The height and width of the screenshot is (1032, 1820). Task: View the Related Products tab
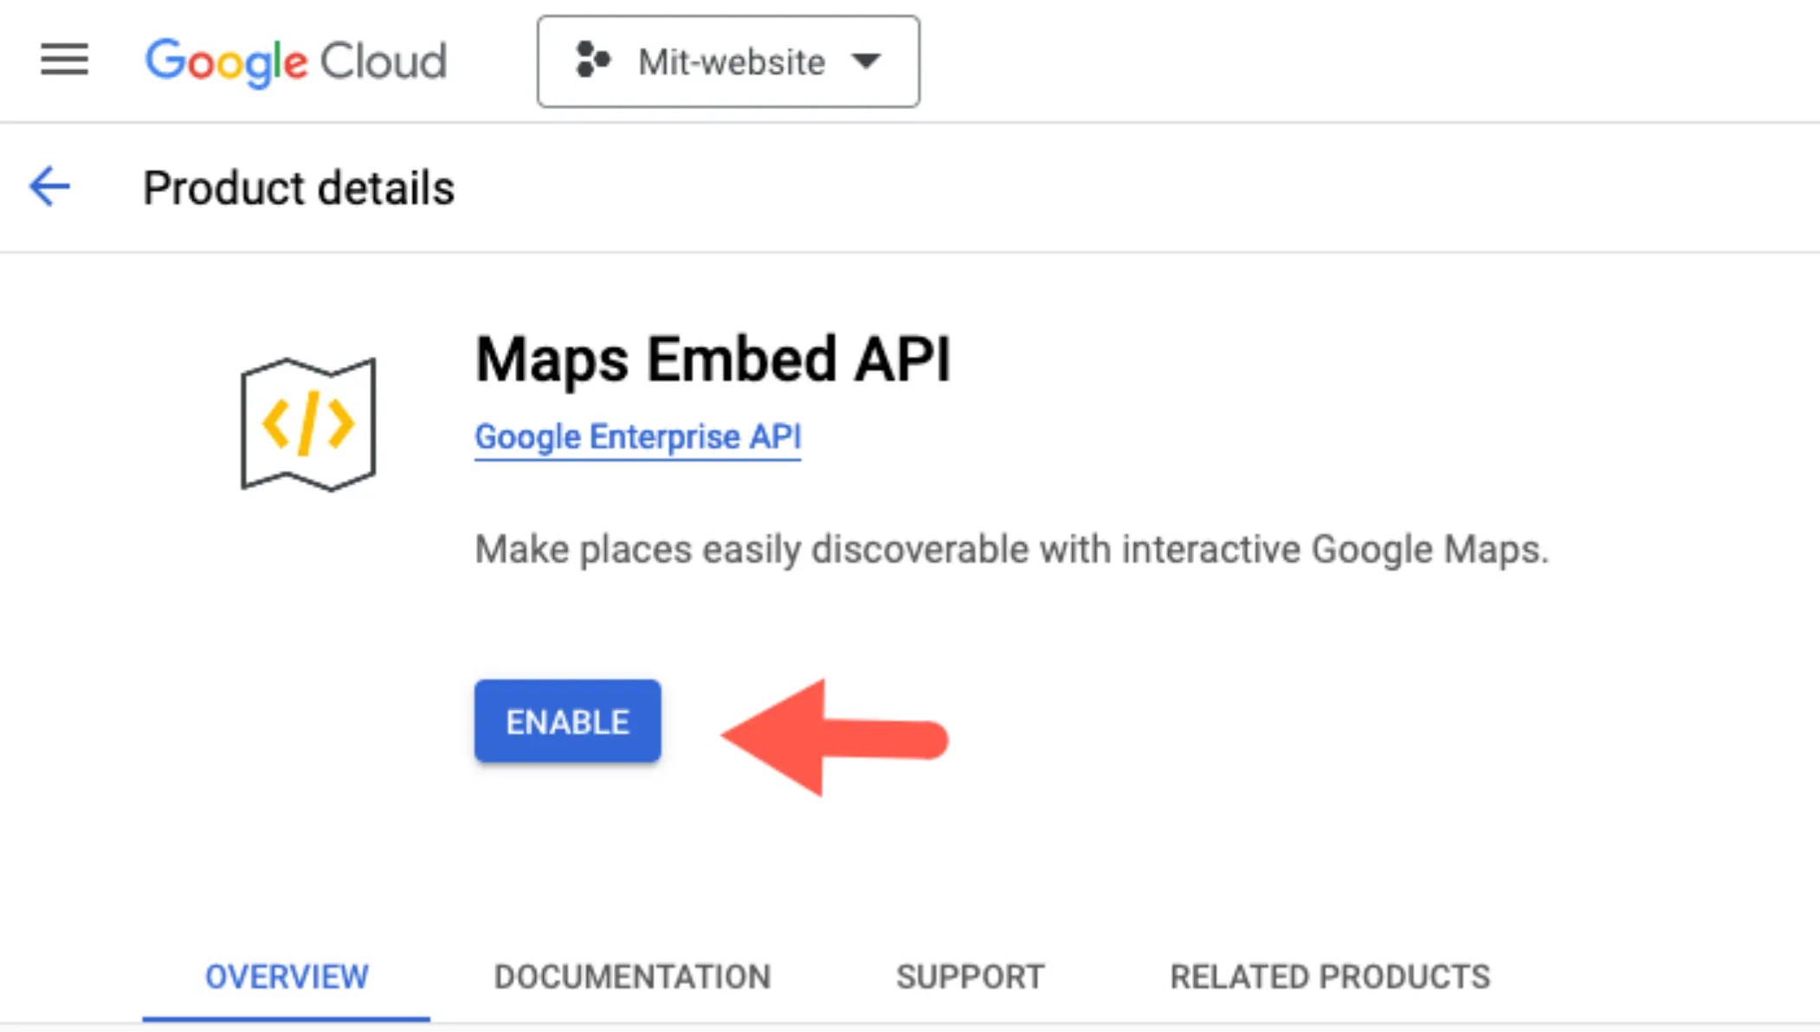pos(1330,977)
